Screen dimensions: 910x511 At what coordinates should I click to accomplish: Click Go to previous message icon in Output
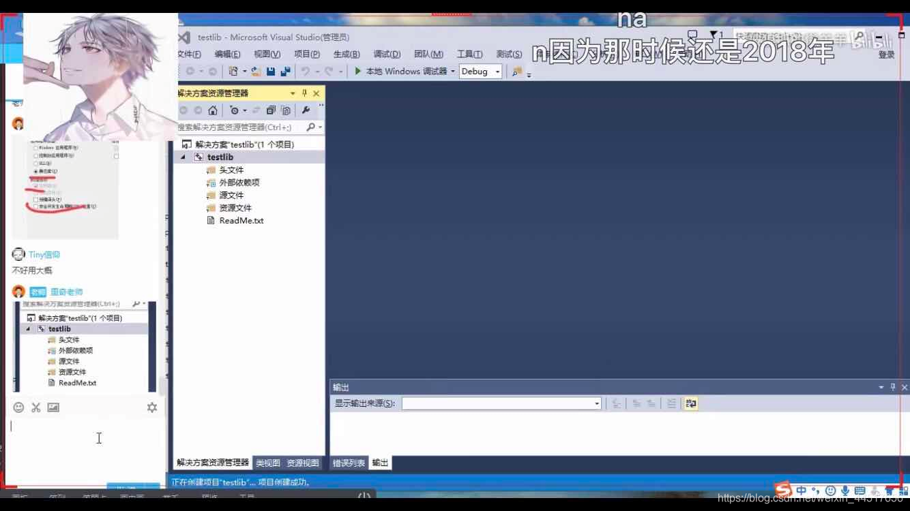click(x=636, y=403)
